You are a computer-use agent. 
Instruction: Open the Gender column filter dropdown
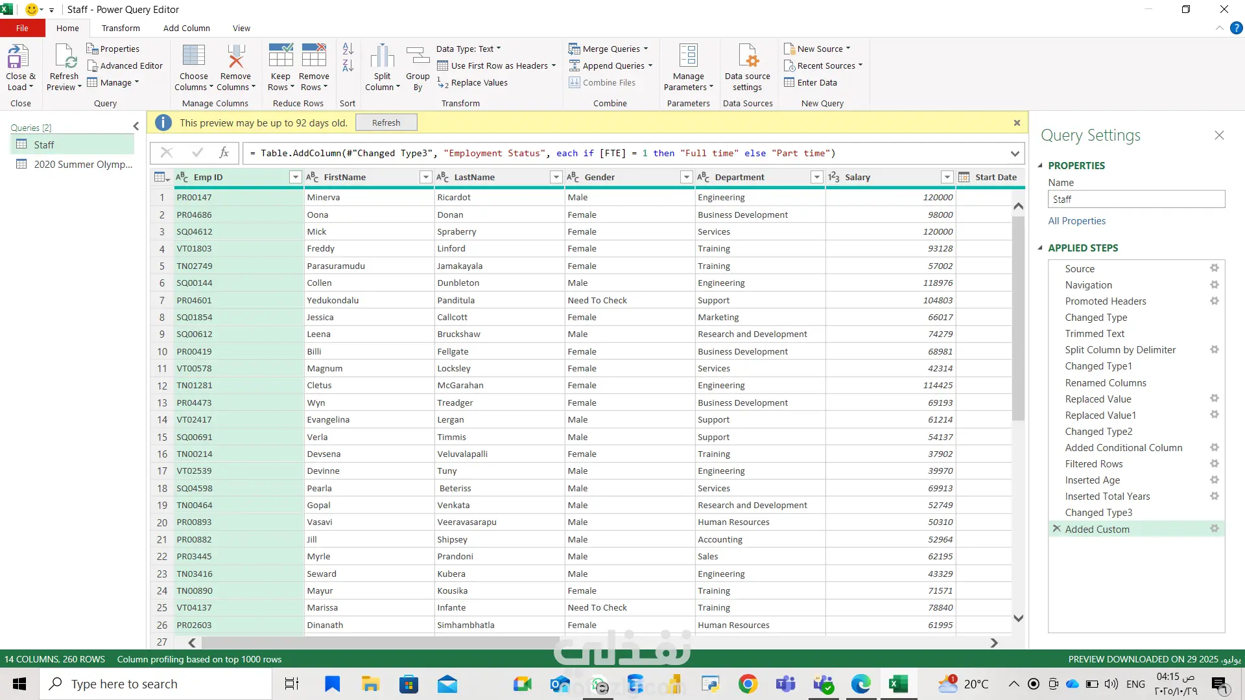click(686, 177)
